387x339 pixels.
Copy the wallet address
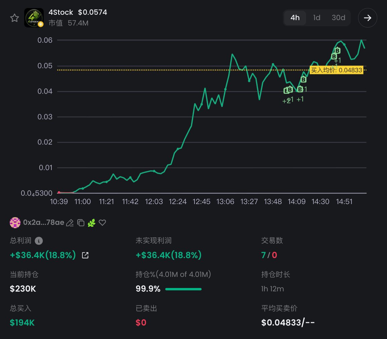(x=81, y=223)
